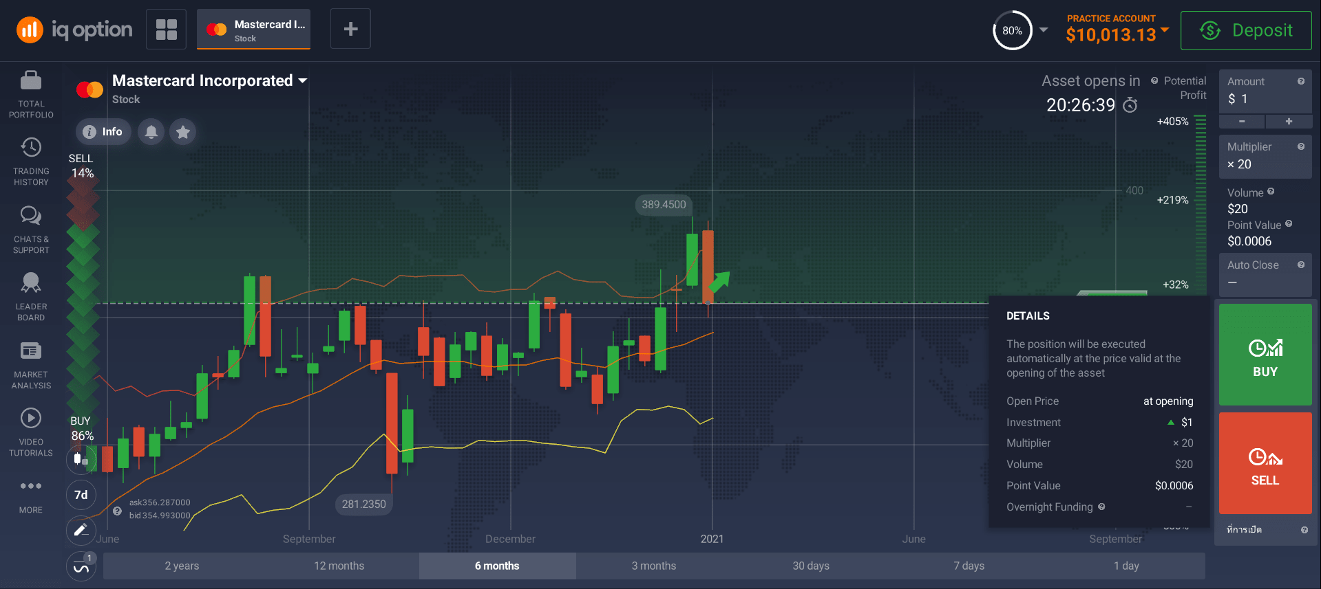
Task: Open the 7d candle interval selector
Action: pos(81,495)
